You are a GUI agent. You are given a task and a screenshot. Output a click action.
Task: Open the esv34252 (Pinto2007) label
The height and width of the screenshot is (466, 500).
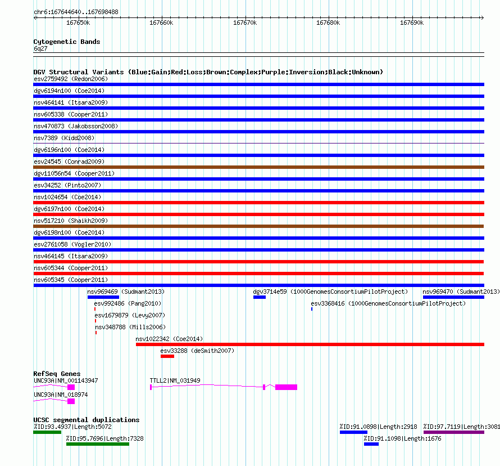(x=67, y=185)
